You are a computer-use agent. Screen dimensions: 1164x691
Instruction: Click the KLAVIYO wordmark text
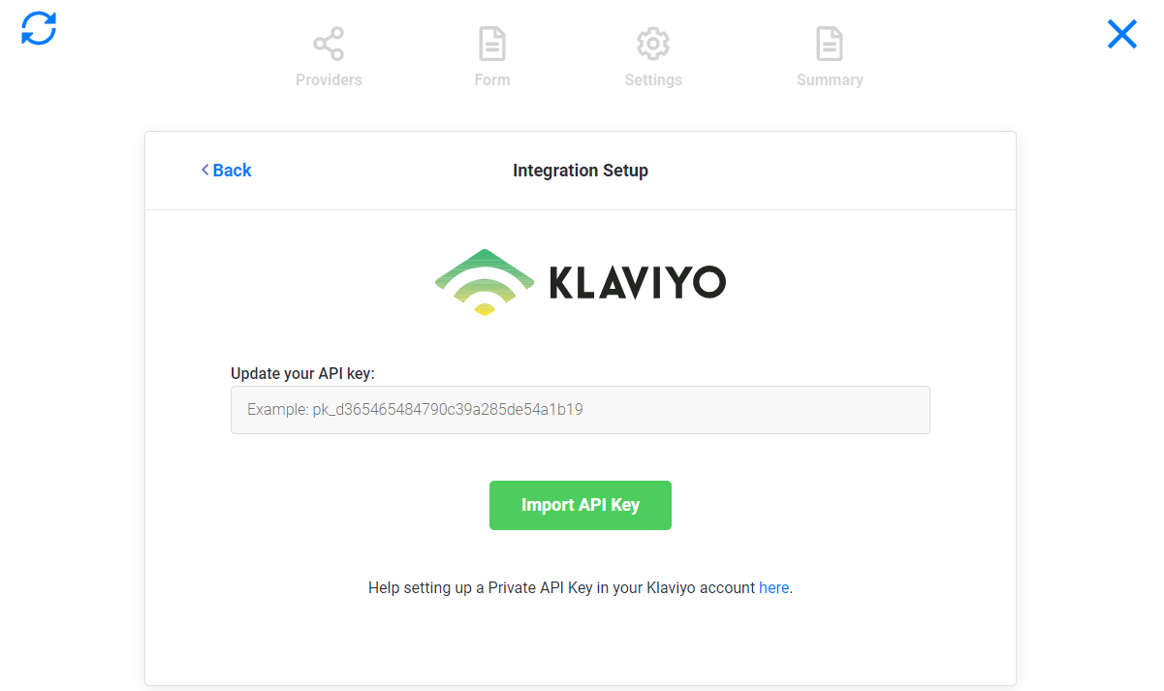click(x=637, y=281)
